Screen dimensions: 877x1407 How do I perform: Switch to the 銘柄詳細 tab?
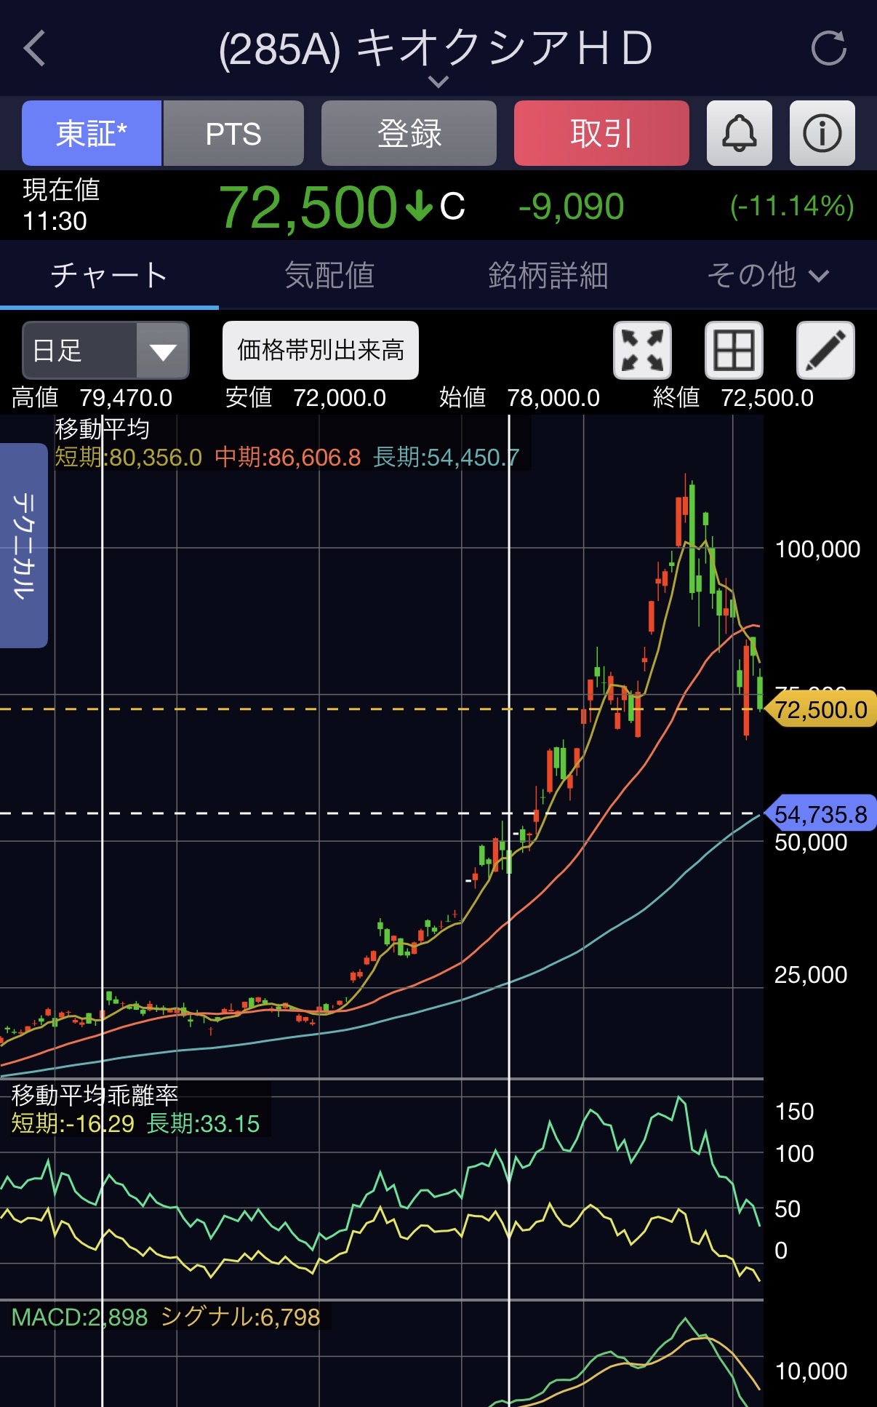[x=548, y=275]
